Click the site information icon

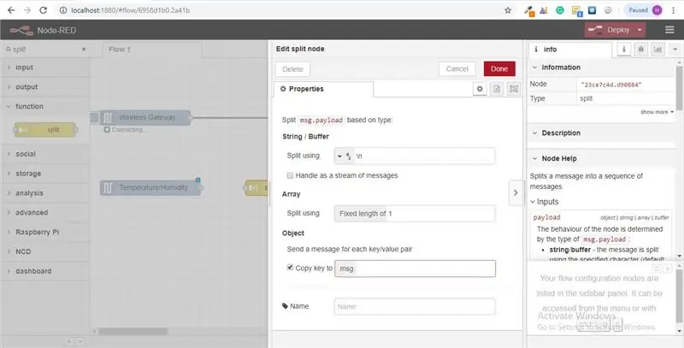[x=62, y=10]
